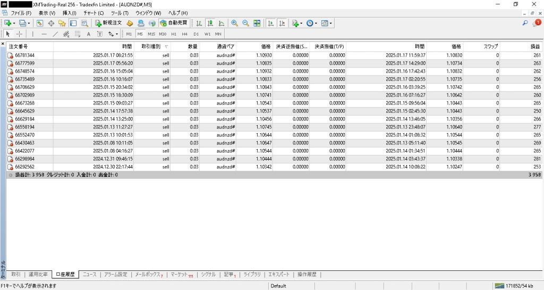This screenshot has height=290, width=544.
Task: Draw a trendline with the diagonal line tool
Action: (x=55, y=34)
